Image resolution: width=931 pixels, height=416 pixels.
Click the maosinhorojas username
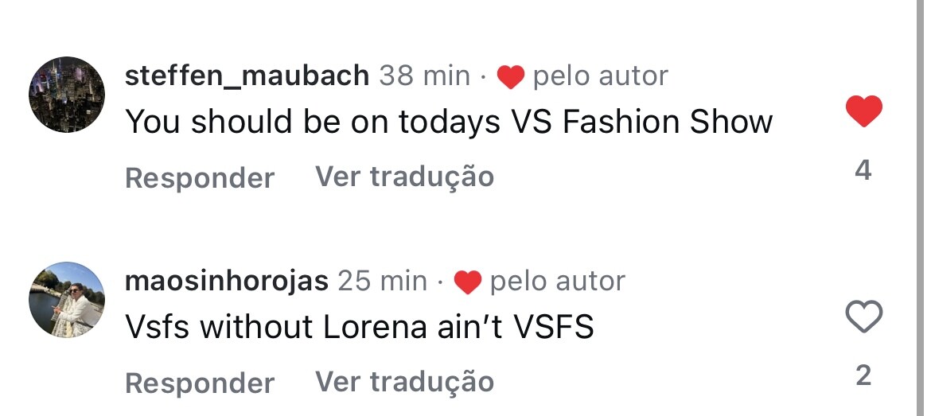point(227,281)
